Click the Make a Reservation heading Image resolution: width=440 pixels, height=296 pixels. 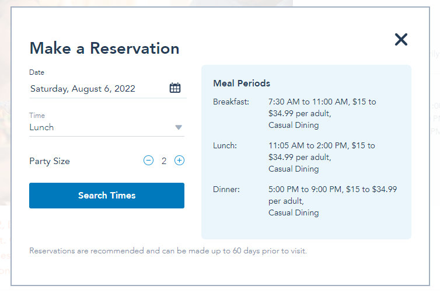pyautogui.click(x=104, y=48)
